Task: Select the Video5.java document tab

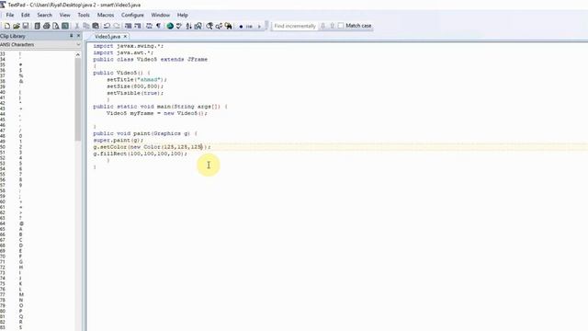Action: coord(107,37)
